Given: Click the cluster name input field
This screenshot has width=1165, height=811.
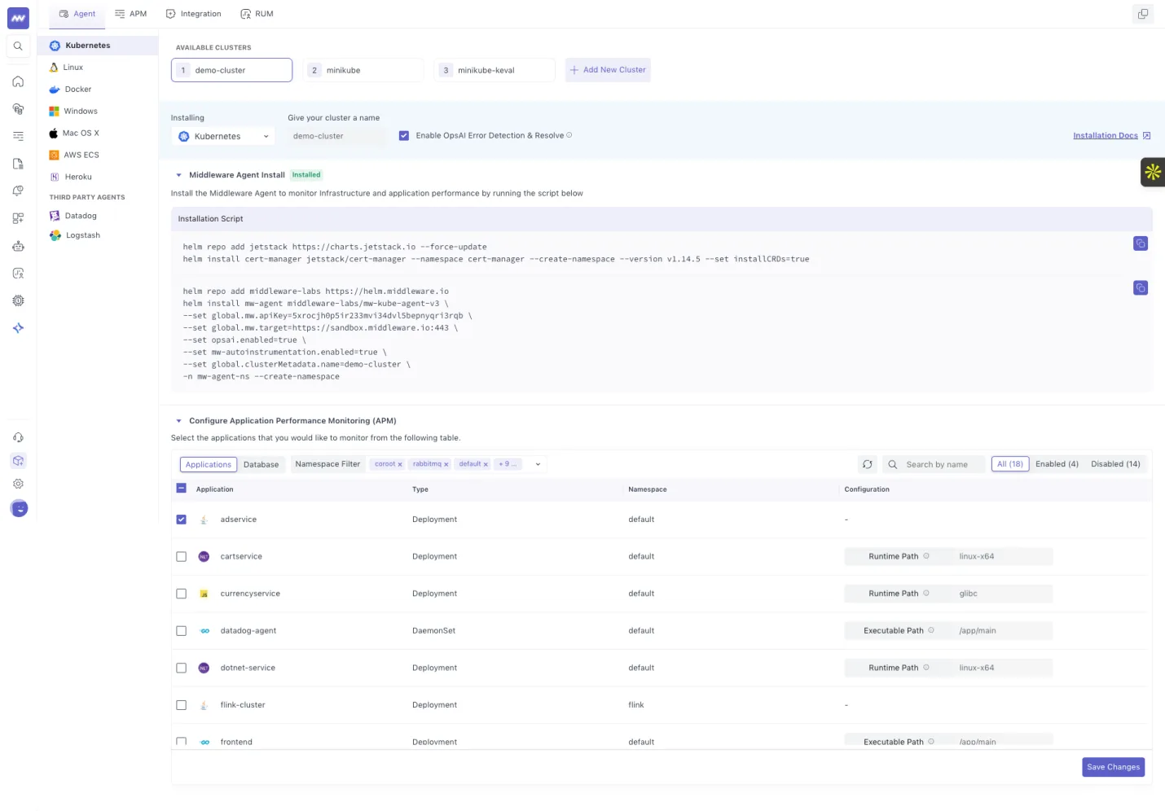Looking at the screenshot, I should (337, 136).
